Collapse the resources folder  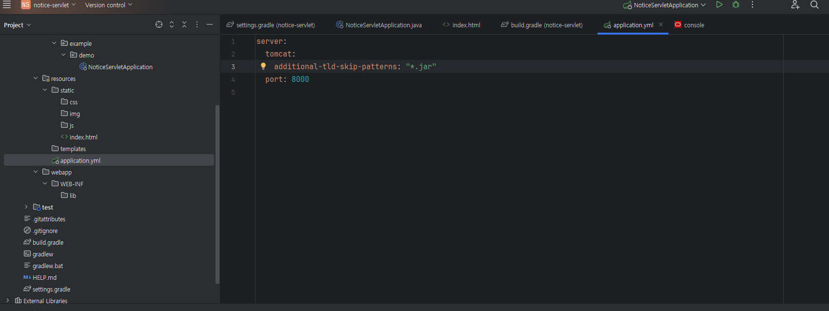pyautogui.click(x=36, y=78)
